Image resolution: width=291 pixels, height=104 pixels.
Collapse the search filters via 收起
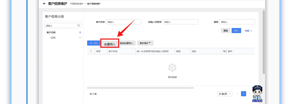pyautogui.click(x=248, y=31)
